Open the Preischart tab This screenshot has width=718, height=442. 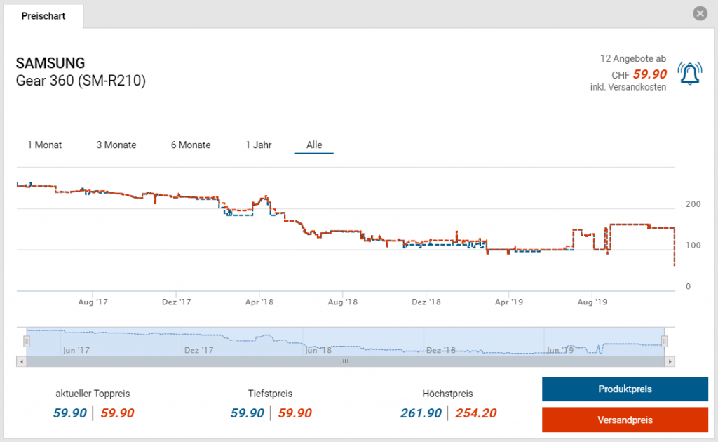43,15
